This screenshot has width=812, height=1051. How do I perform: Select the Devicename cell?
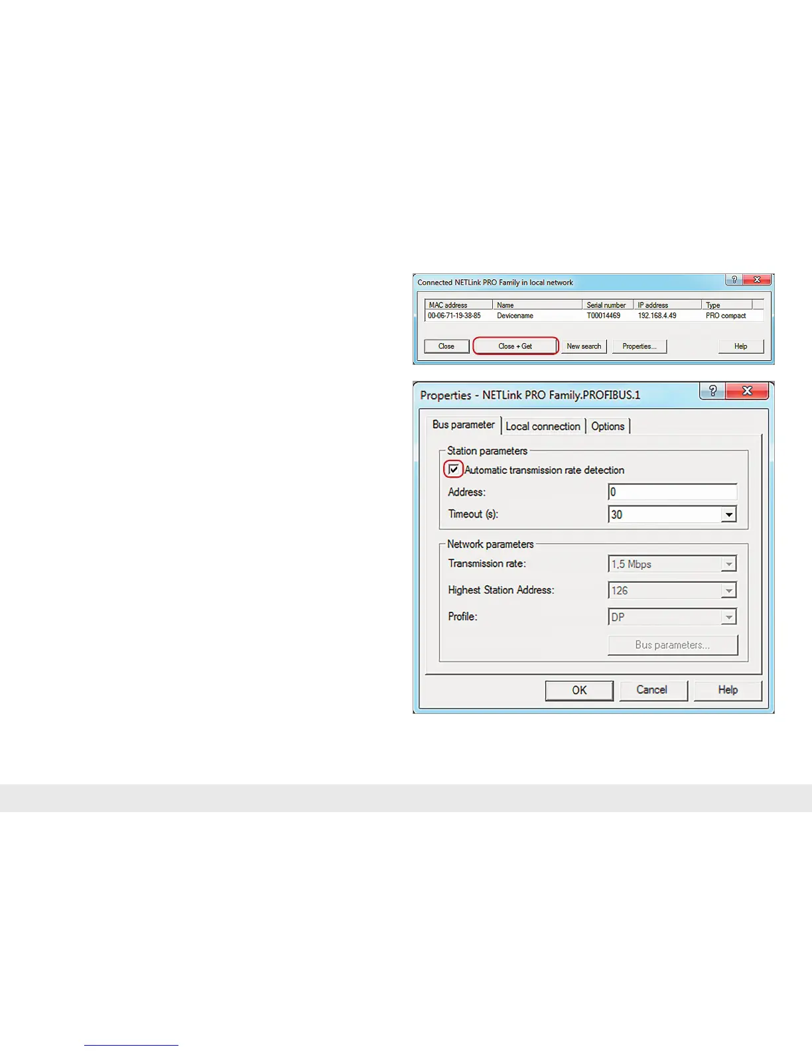tap(515, 316)
